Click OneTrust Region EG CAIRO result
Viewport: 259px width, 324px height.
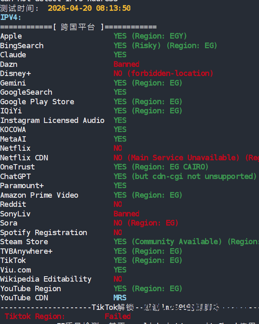click(x=161, y=167)
